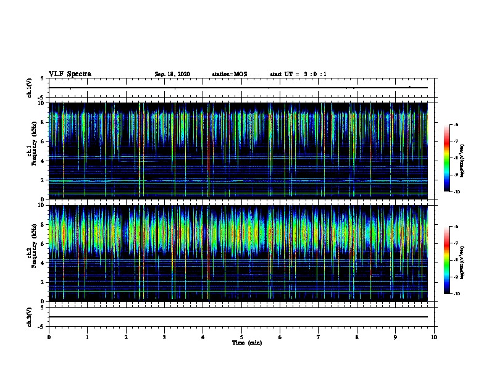Click time axis tick label "1"
Screen dimensions: 489x378
[x=87, y=337]
